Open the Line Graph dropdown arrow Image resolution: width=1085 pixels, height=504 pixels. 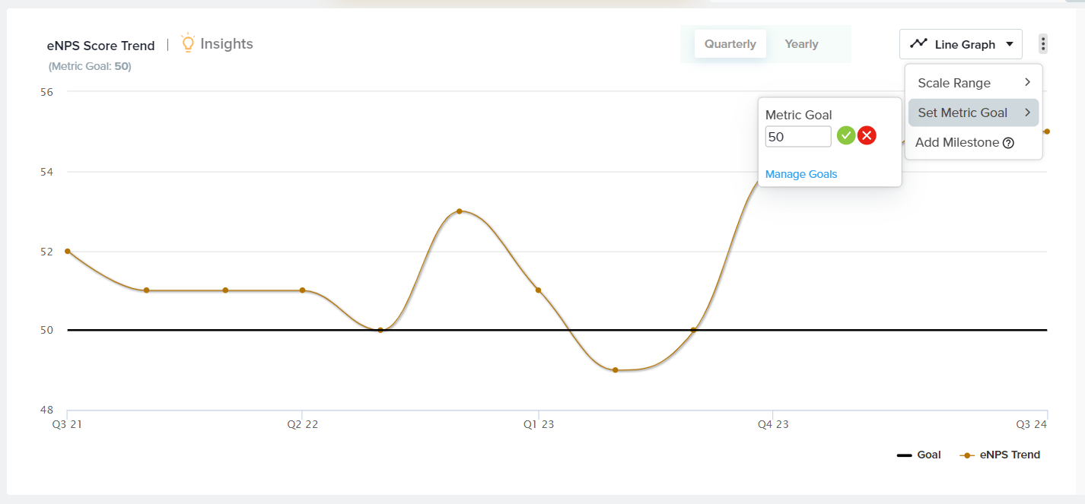click(x=1010, y=44)
